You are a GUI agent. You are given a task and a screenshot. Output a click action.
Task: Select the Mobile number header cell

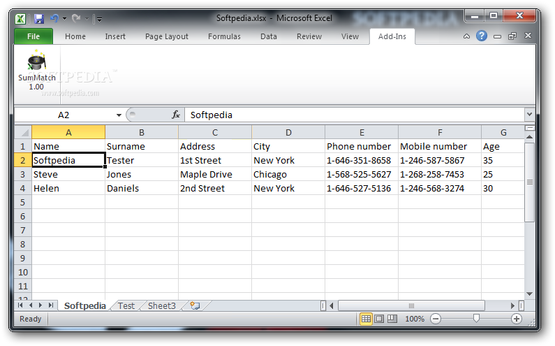tap(440, 146)
